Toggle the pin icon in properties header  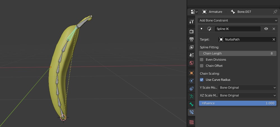click(275, 12)
